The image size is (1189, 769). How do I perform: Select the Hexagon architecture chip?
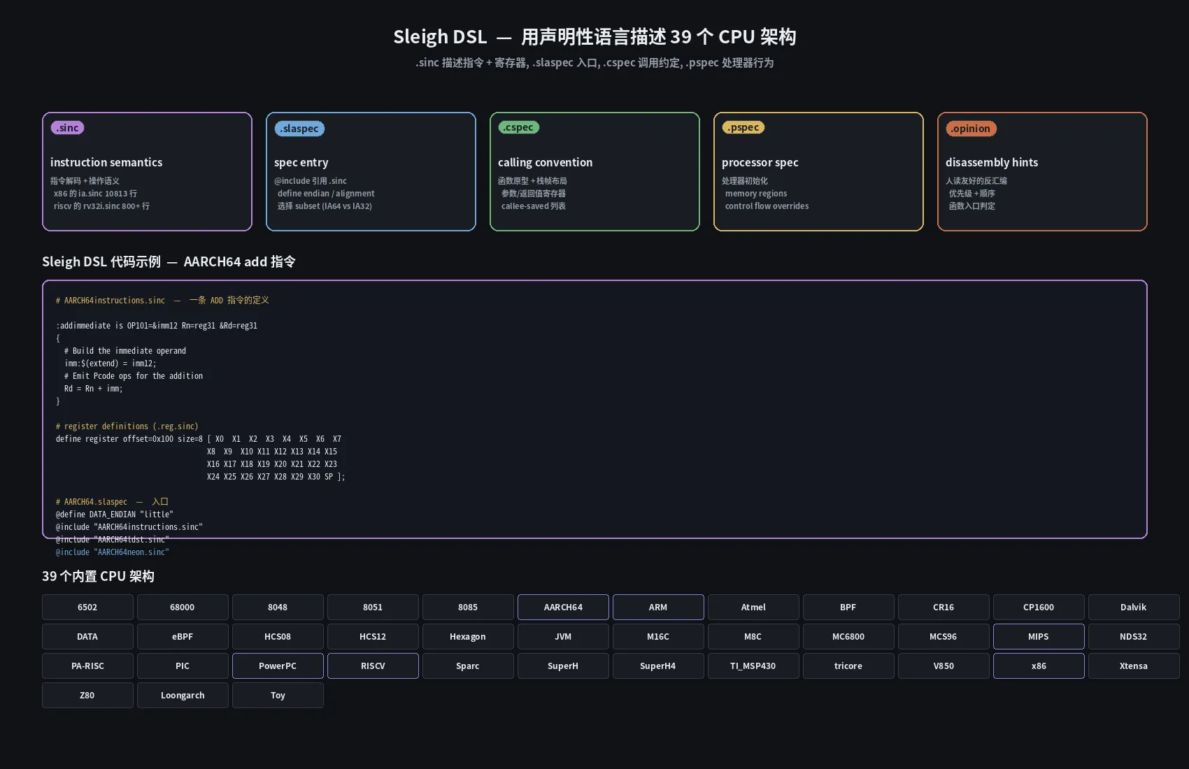pyautogui.click(x=468, y=636)
